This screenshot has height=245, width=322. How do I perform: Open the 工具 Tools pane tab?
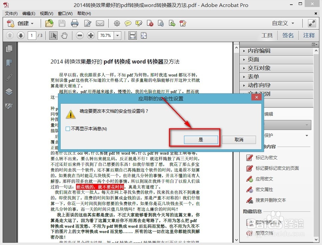pyautogui.click(x=267, y=36)
